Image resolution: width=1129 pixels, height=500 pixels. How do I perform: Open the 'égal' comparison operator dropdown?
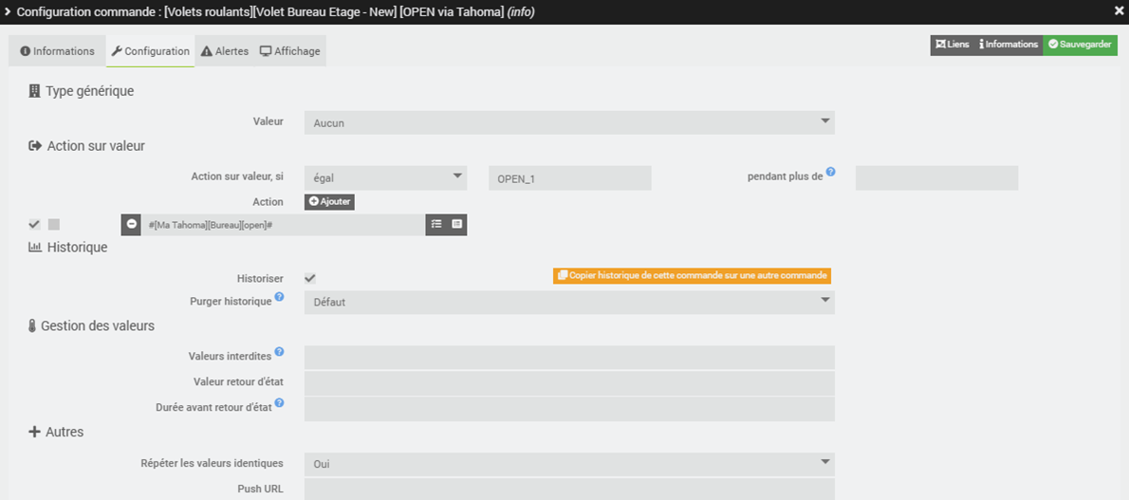tap(386, 178)
